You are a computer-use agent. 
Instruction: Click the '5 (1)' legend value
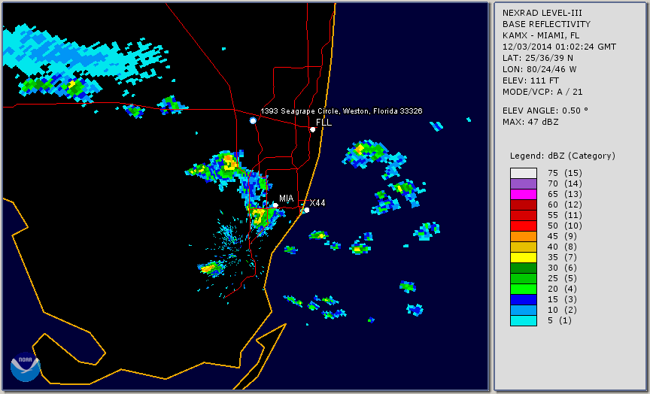[560, 320]
